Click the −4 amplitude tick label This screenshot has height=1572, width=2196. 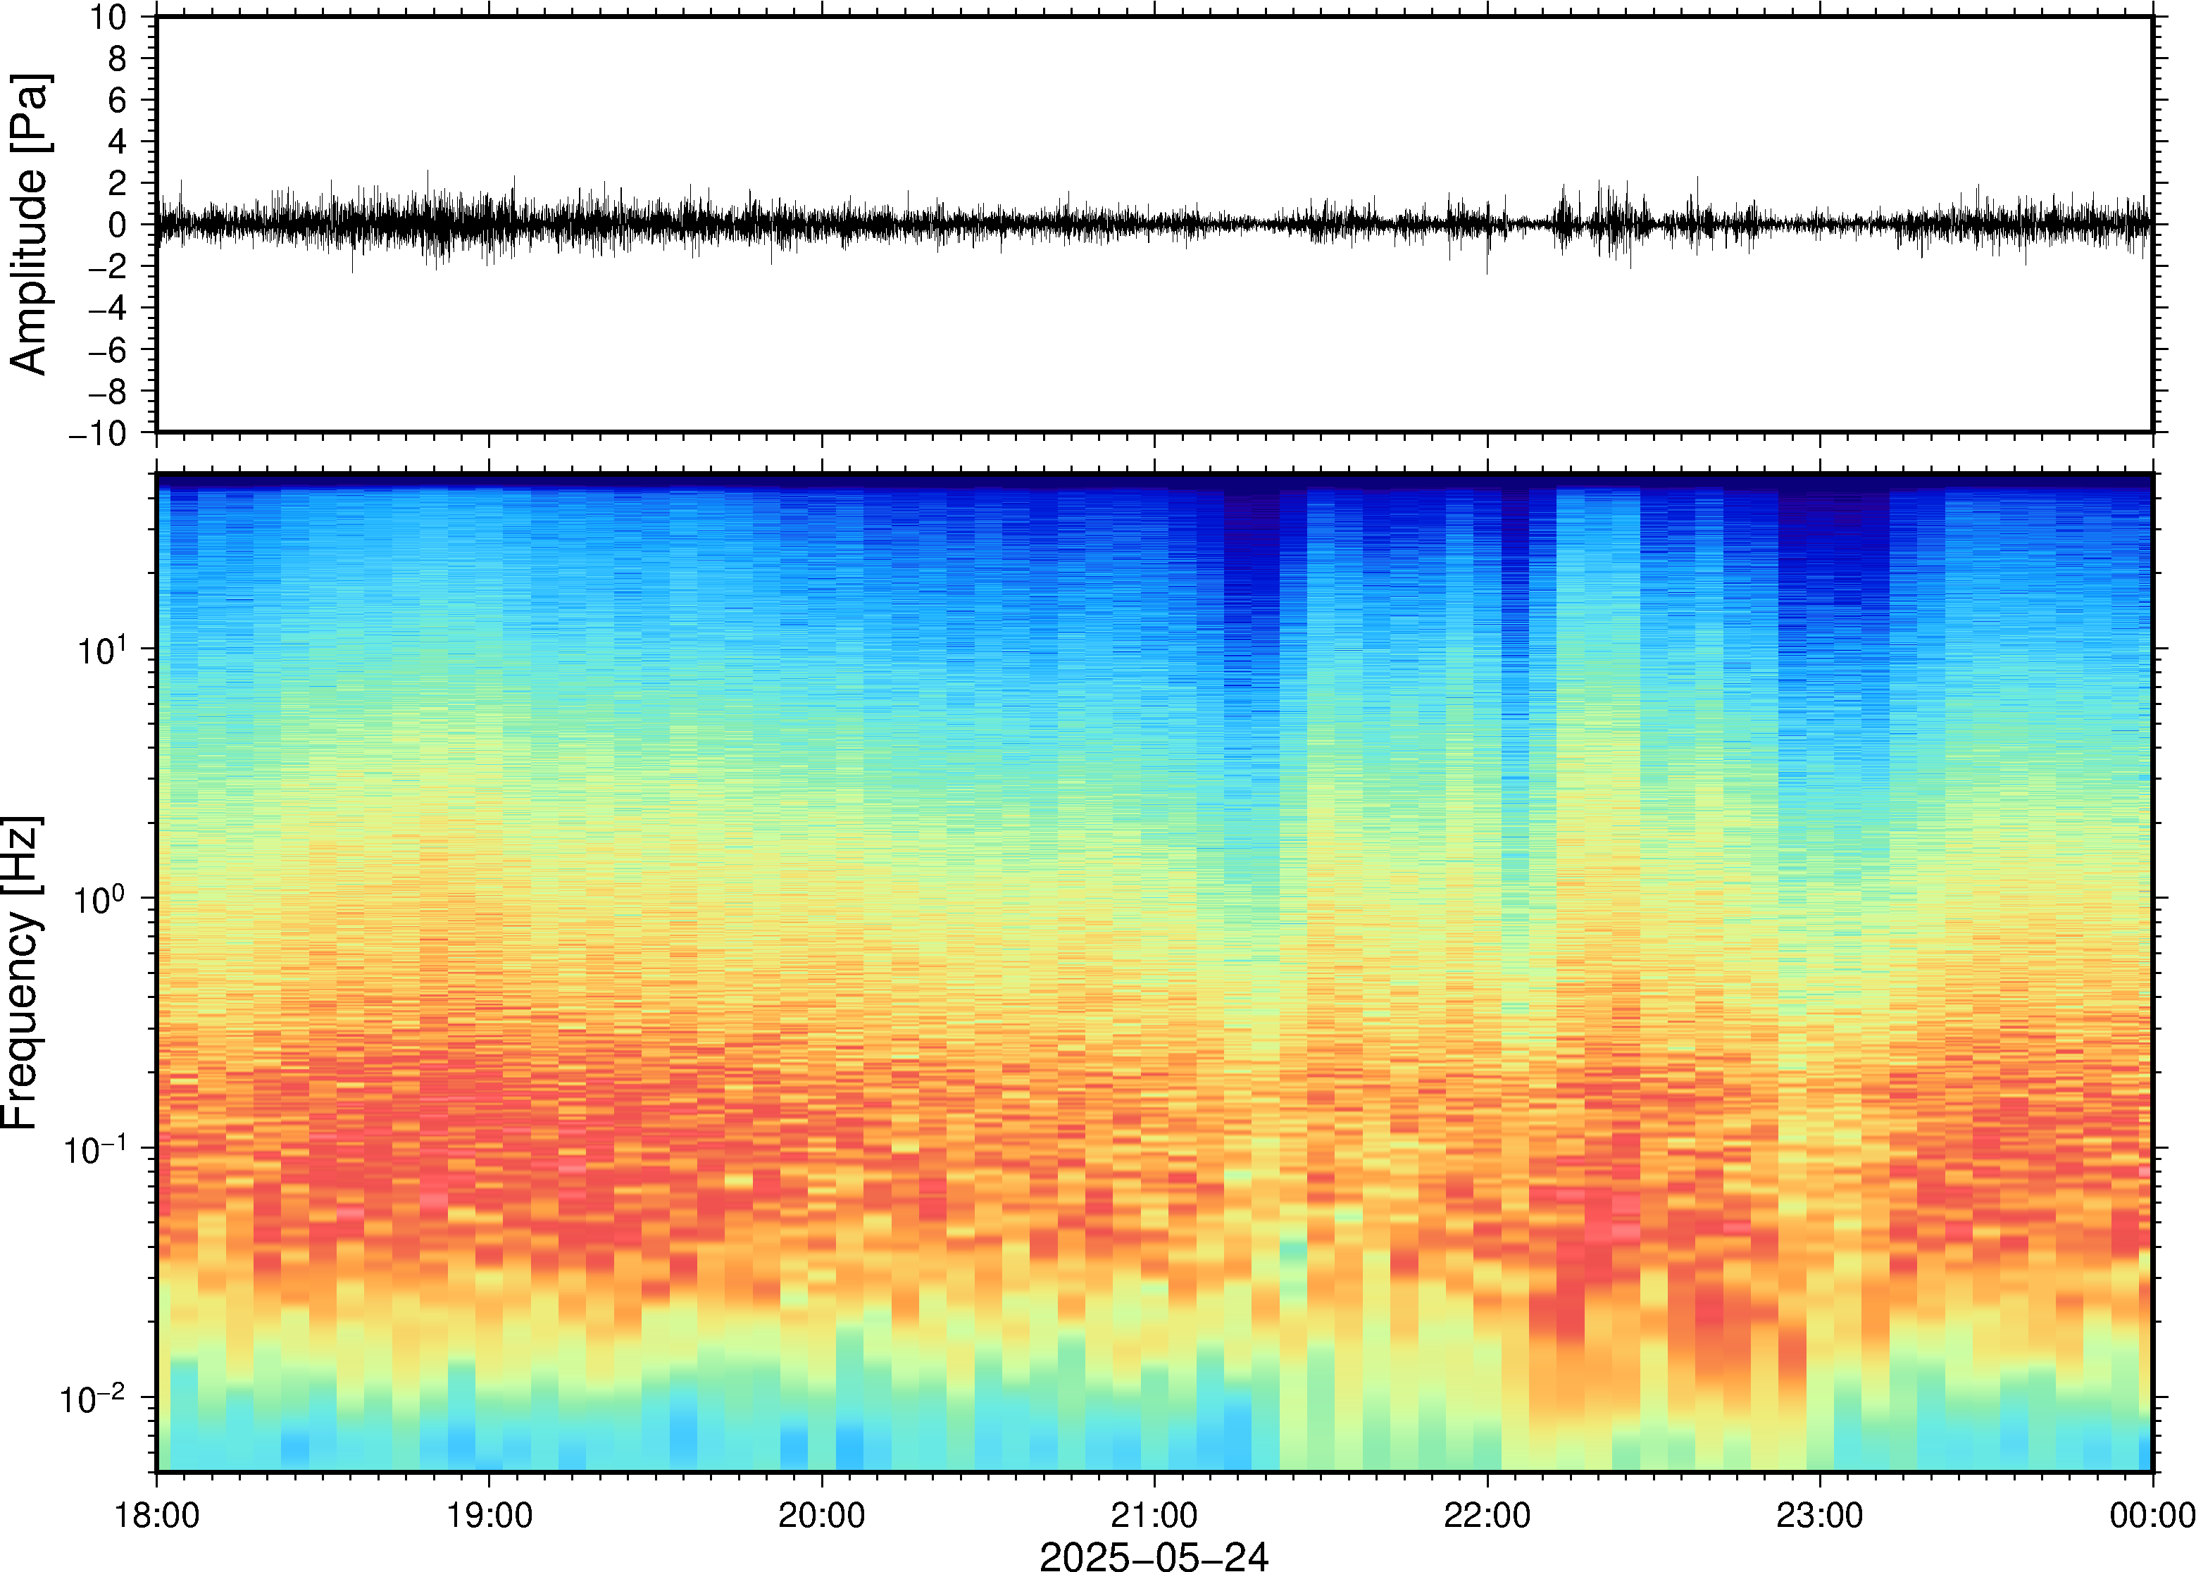pos(108,308)
